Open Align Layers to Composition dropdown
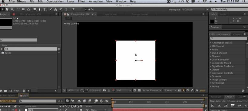248x111 pixels. (238, 101)
